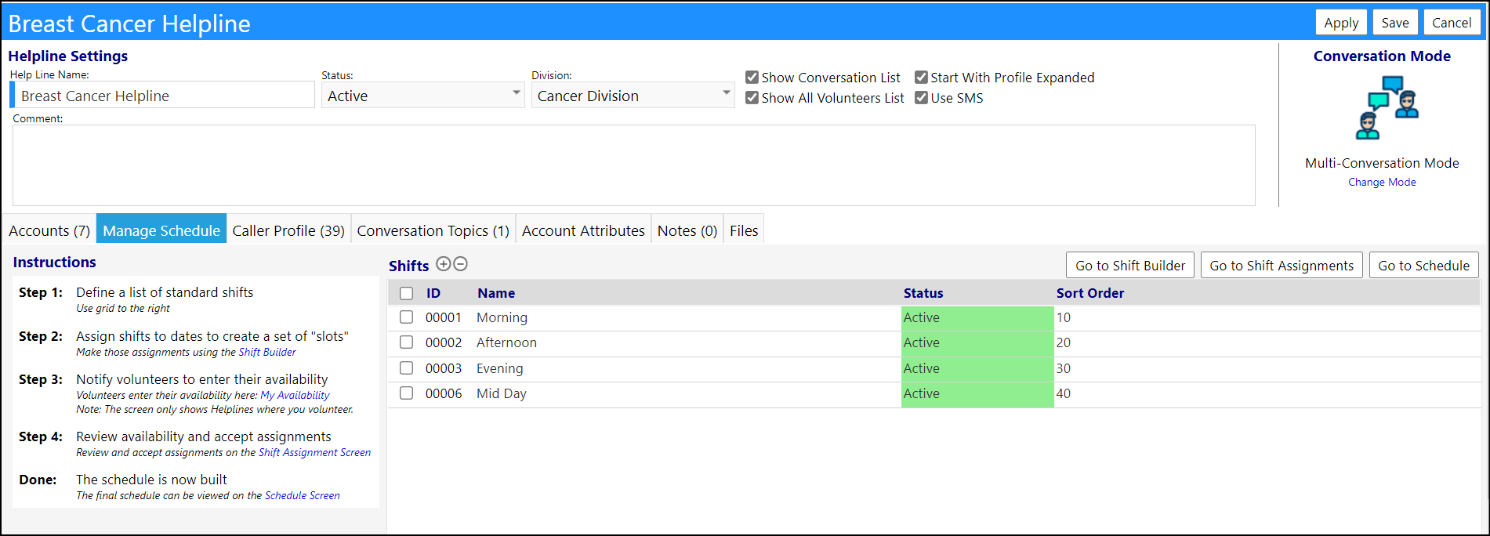Click sort order value 30
The width and height of the screenshot is (1490, 536).
(1064, 368)
